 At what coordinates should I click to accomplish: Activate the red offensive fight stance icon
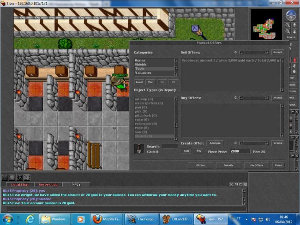point(294,60)
